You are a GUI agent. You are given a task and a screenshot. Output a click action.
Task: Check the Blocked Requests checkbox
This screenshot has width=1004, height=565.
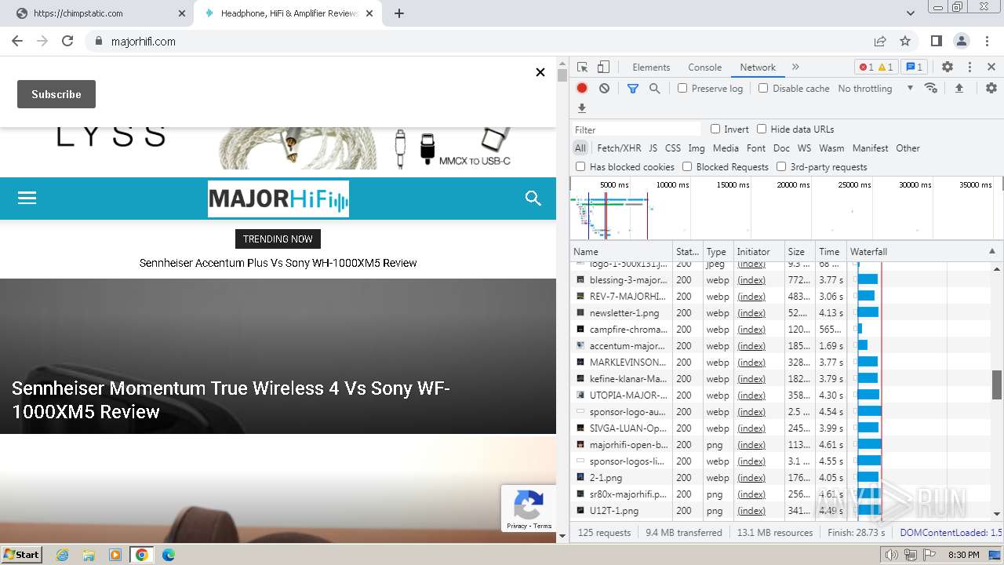coord(687,166)
